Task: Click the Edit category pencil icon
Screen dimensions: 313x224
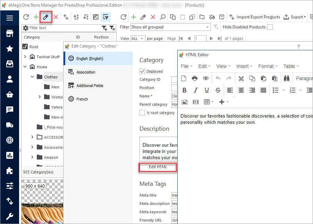Action: (46, 17)
